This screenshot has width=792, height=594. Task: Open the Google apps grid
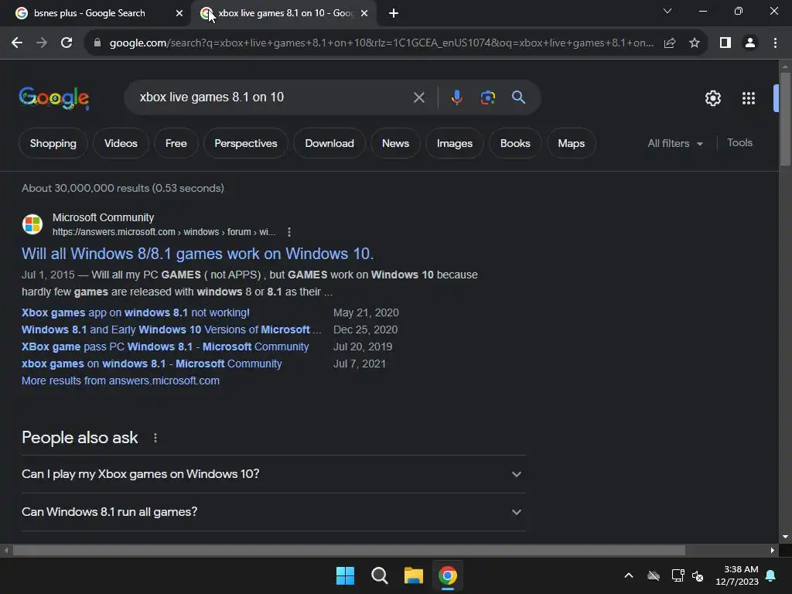[749, 98]
